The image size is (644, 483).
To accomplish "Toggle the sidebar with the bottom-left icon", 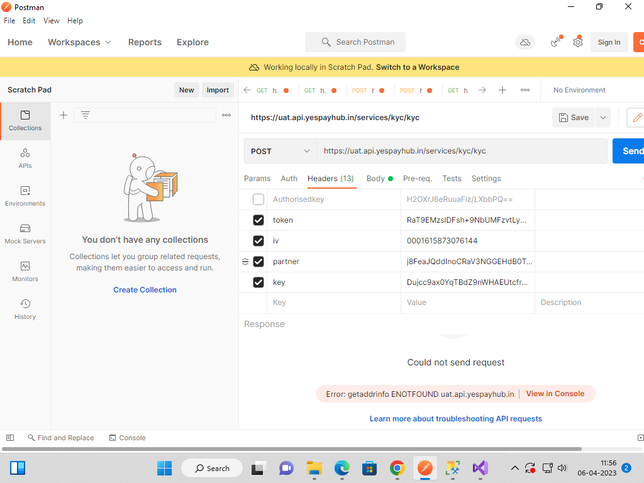I will point(10,438).
